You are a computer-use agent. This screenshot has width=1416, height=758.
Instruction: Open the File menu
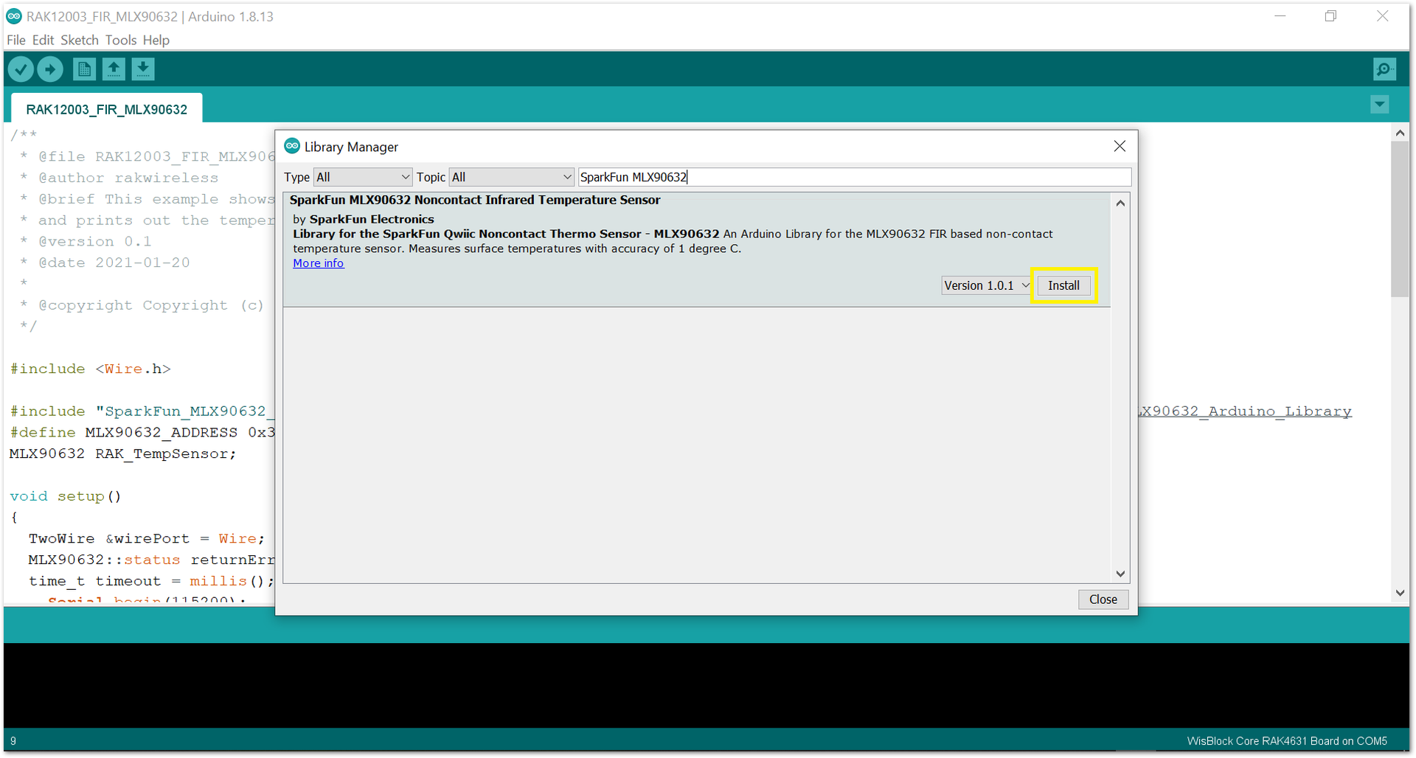(x=16, y=40)
